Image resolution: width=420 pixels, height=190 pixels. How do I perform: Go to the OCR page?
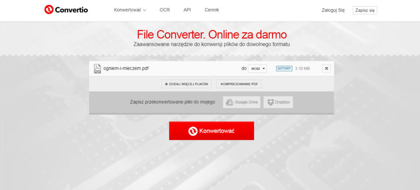click(x=164, y=10)
